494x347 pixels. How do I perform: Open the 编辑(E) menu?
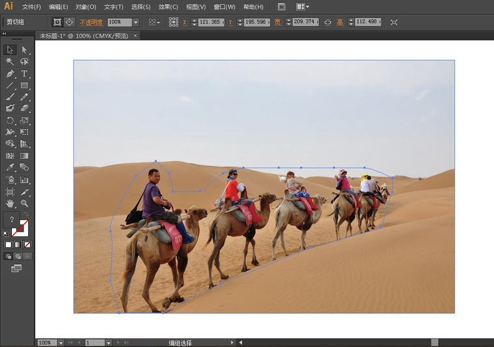click(x=59, y=7)
